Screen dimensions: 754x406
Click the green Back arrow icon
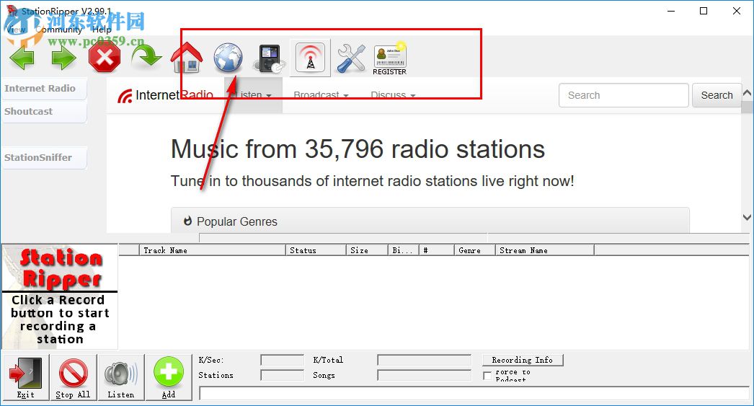(22, 58)
